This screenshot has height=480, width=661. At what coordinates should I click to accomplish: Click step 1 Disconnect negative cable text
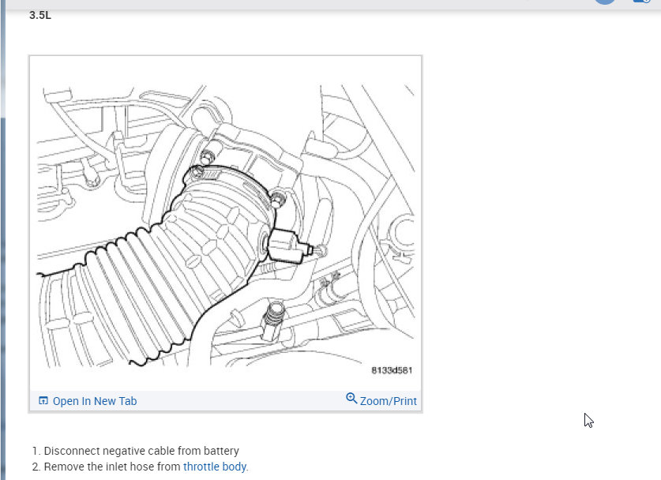coord(135,451)
